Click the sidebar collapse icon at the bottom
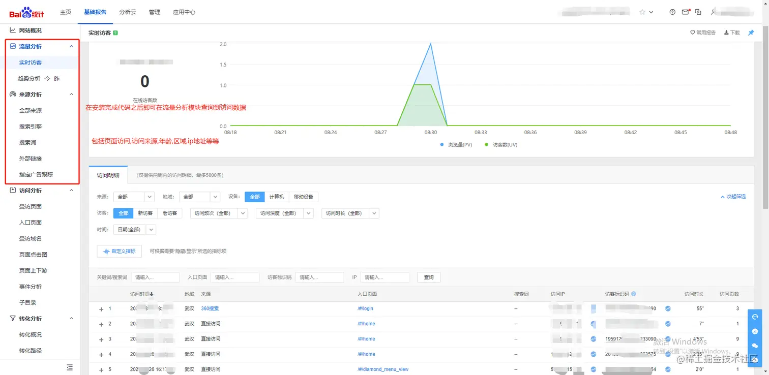This screenshot has width=769, height=375. (x=70, y=367)
